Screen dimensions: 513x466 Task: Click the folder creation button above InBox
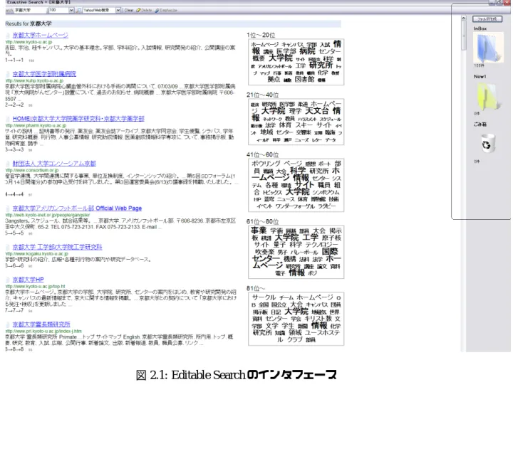coord(487,18)
